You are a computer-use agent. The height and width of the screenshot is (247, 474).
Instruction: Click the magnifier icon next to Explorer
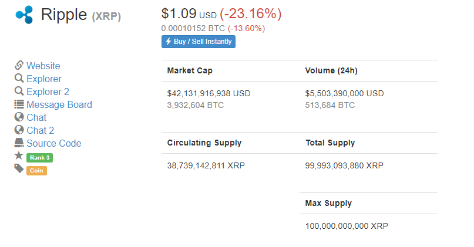[x=19, y=78]
